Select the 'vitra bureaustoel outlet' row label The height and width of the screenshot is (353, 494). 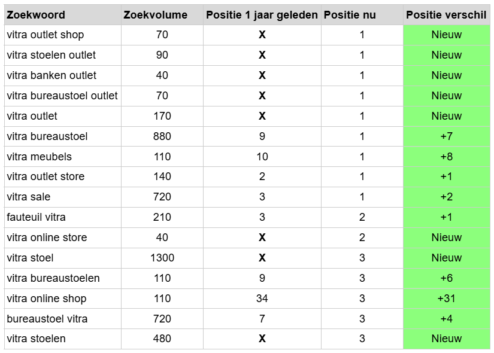click(62, 96)
